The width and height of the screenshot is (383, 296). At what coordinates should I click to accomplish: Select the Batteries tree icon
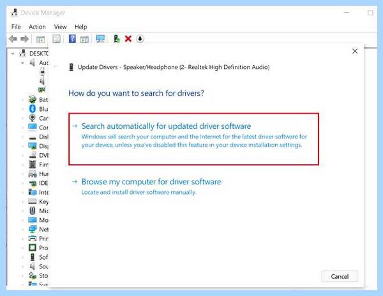click(x=33, y=100)
